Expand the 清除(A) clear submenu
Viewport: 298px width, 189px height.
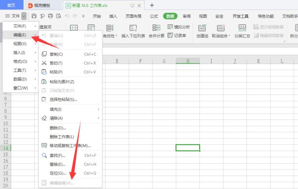pyautogui.click(x=71, y=118)
